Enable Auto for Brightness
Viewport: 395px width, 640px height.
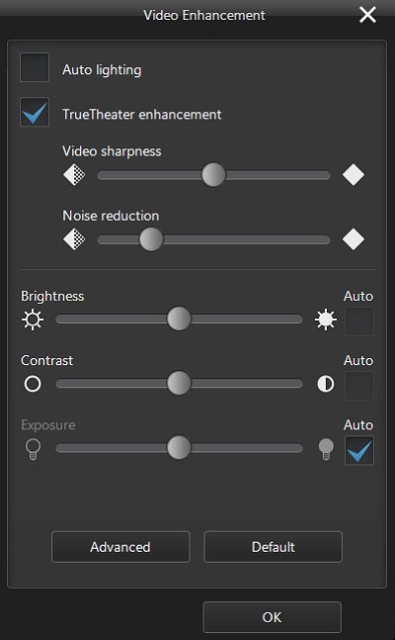click(359, 321)
